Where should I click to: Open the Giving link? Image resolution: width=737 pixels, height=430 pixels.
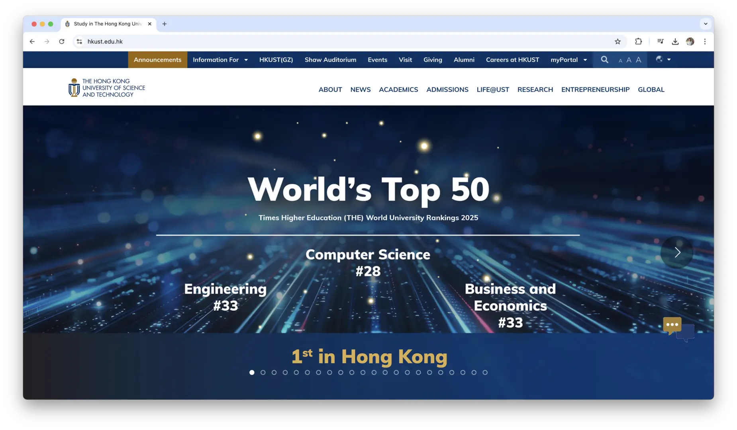point(433,60)
